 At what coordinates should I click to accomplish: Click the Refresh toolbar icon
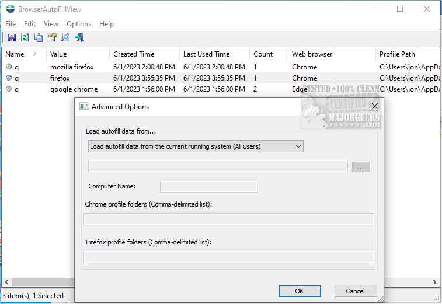click(25, 38)
